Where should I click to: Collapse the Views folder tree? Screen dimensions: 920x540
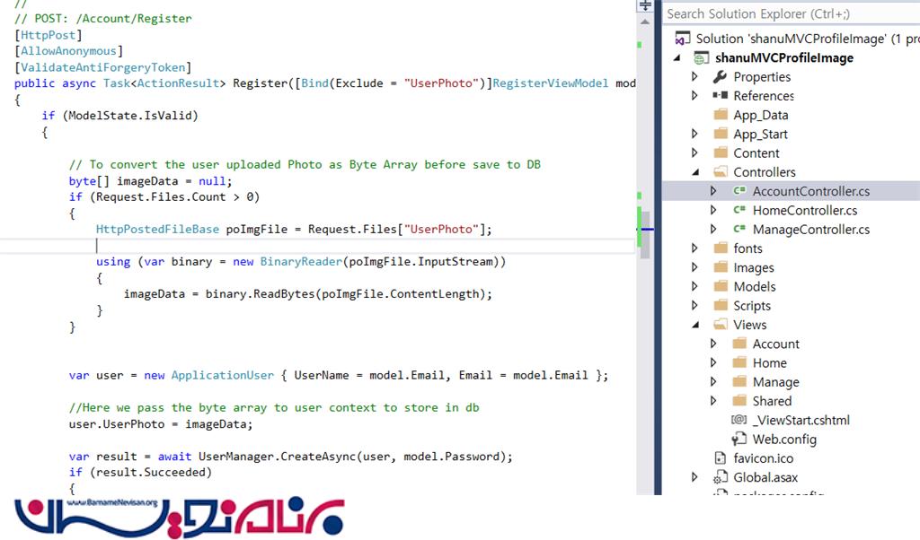pyautogui.click(x=694, y=325)
